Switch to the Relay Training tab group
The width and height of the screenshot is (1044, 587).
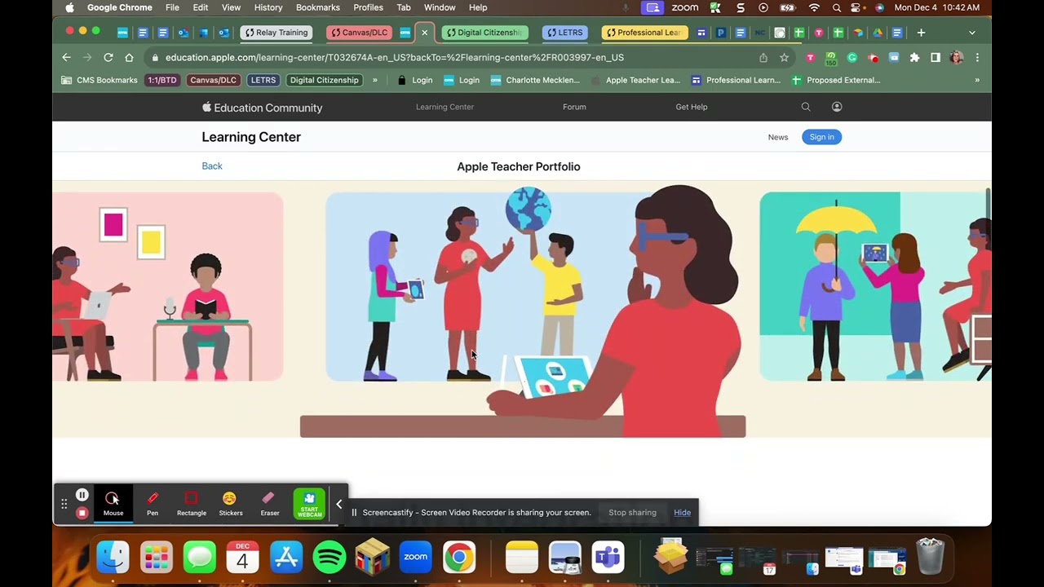click(x=276, y=33)
